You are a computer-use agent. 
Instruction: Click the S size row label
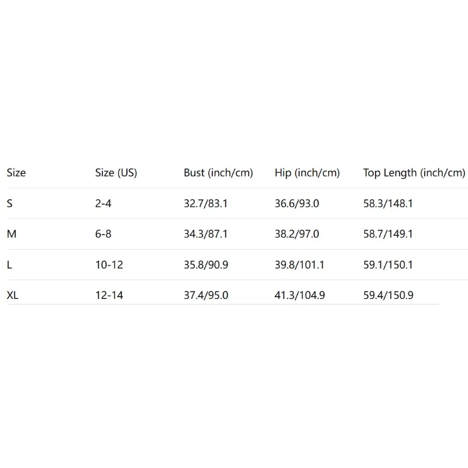coord(9,204)
